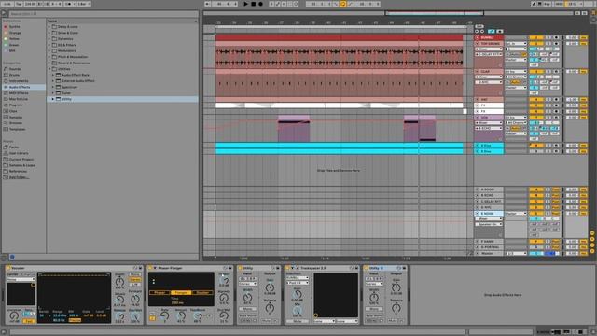This screenshot has height=336, width=597.
Task: Click the Spectrum device icon in browser
Action: click(58, 87)
